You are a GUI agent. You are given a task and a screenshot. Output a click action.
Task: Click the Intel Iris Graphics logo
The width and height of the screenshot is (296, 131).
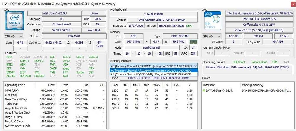point(213,20)
